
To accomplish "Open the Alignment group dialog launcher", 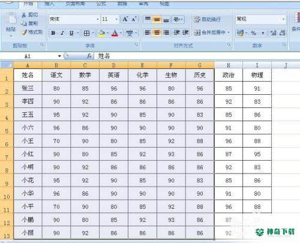I will click(x=229, y=45).
